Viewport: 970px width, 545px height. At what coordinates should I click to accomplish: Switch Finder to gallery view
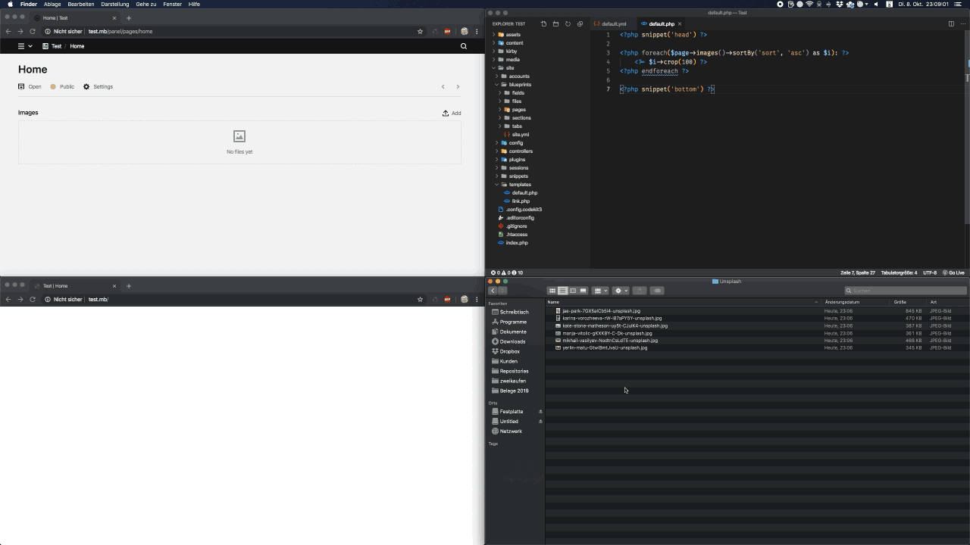coord(583,291)
